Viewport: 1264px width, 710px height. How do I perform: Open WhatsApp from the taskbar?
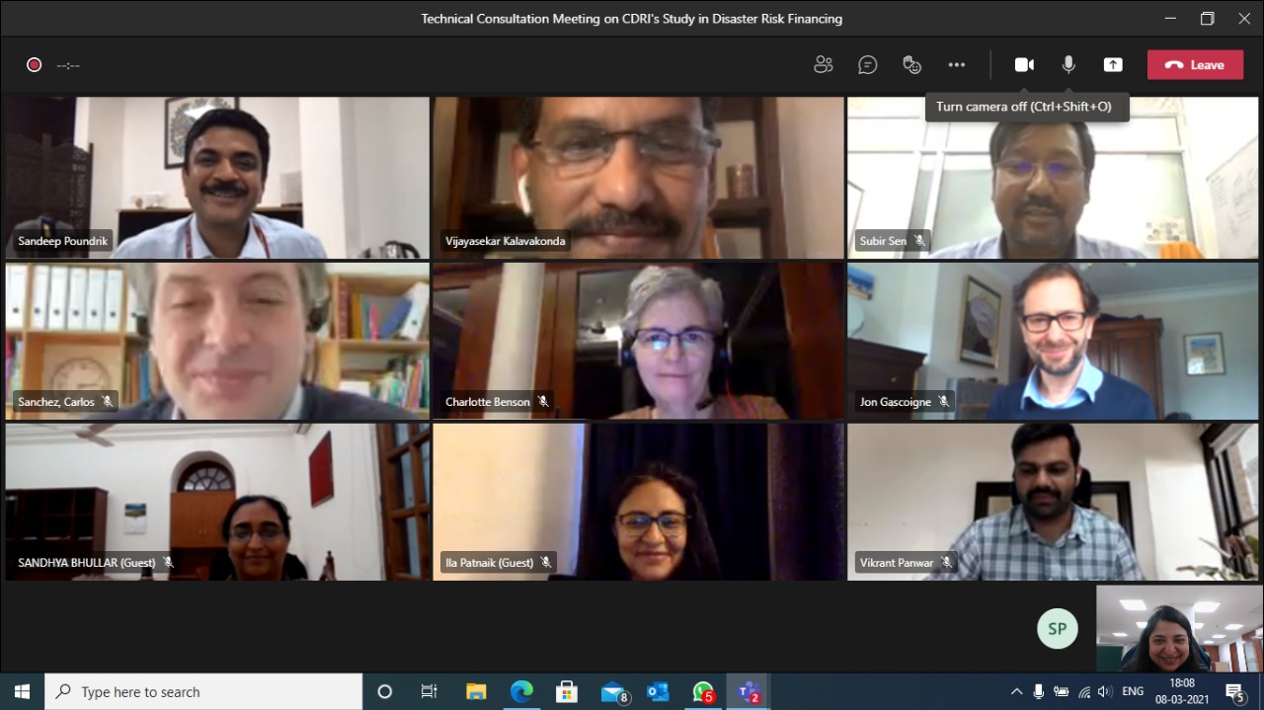pos(703,691)
